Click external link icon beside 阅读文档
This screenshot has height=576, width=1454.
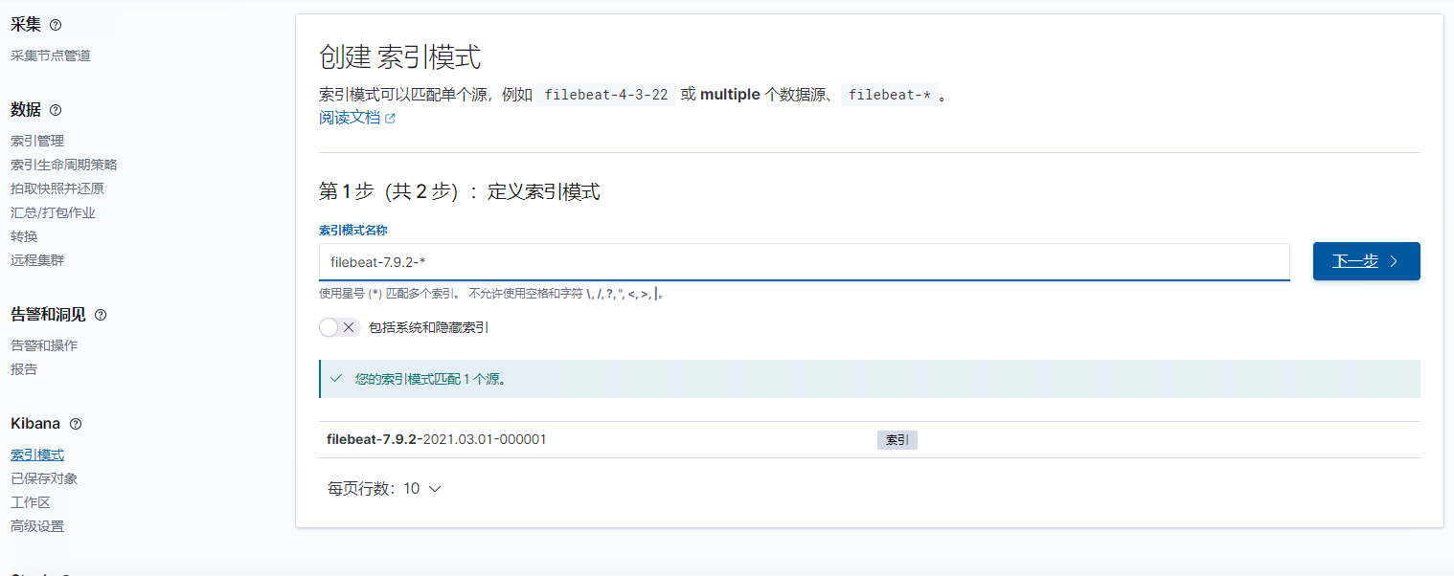tap(390, 119)
